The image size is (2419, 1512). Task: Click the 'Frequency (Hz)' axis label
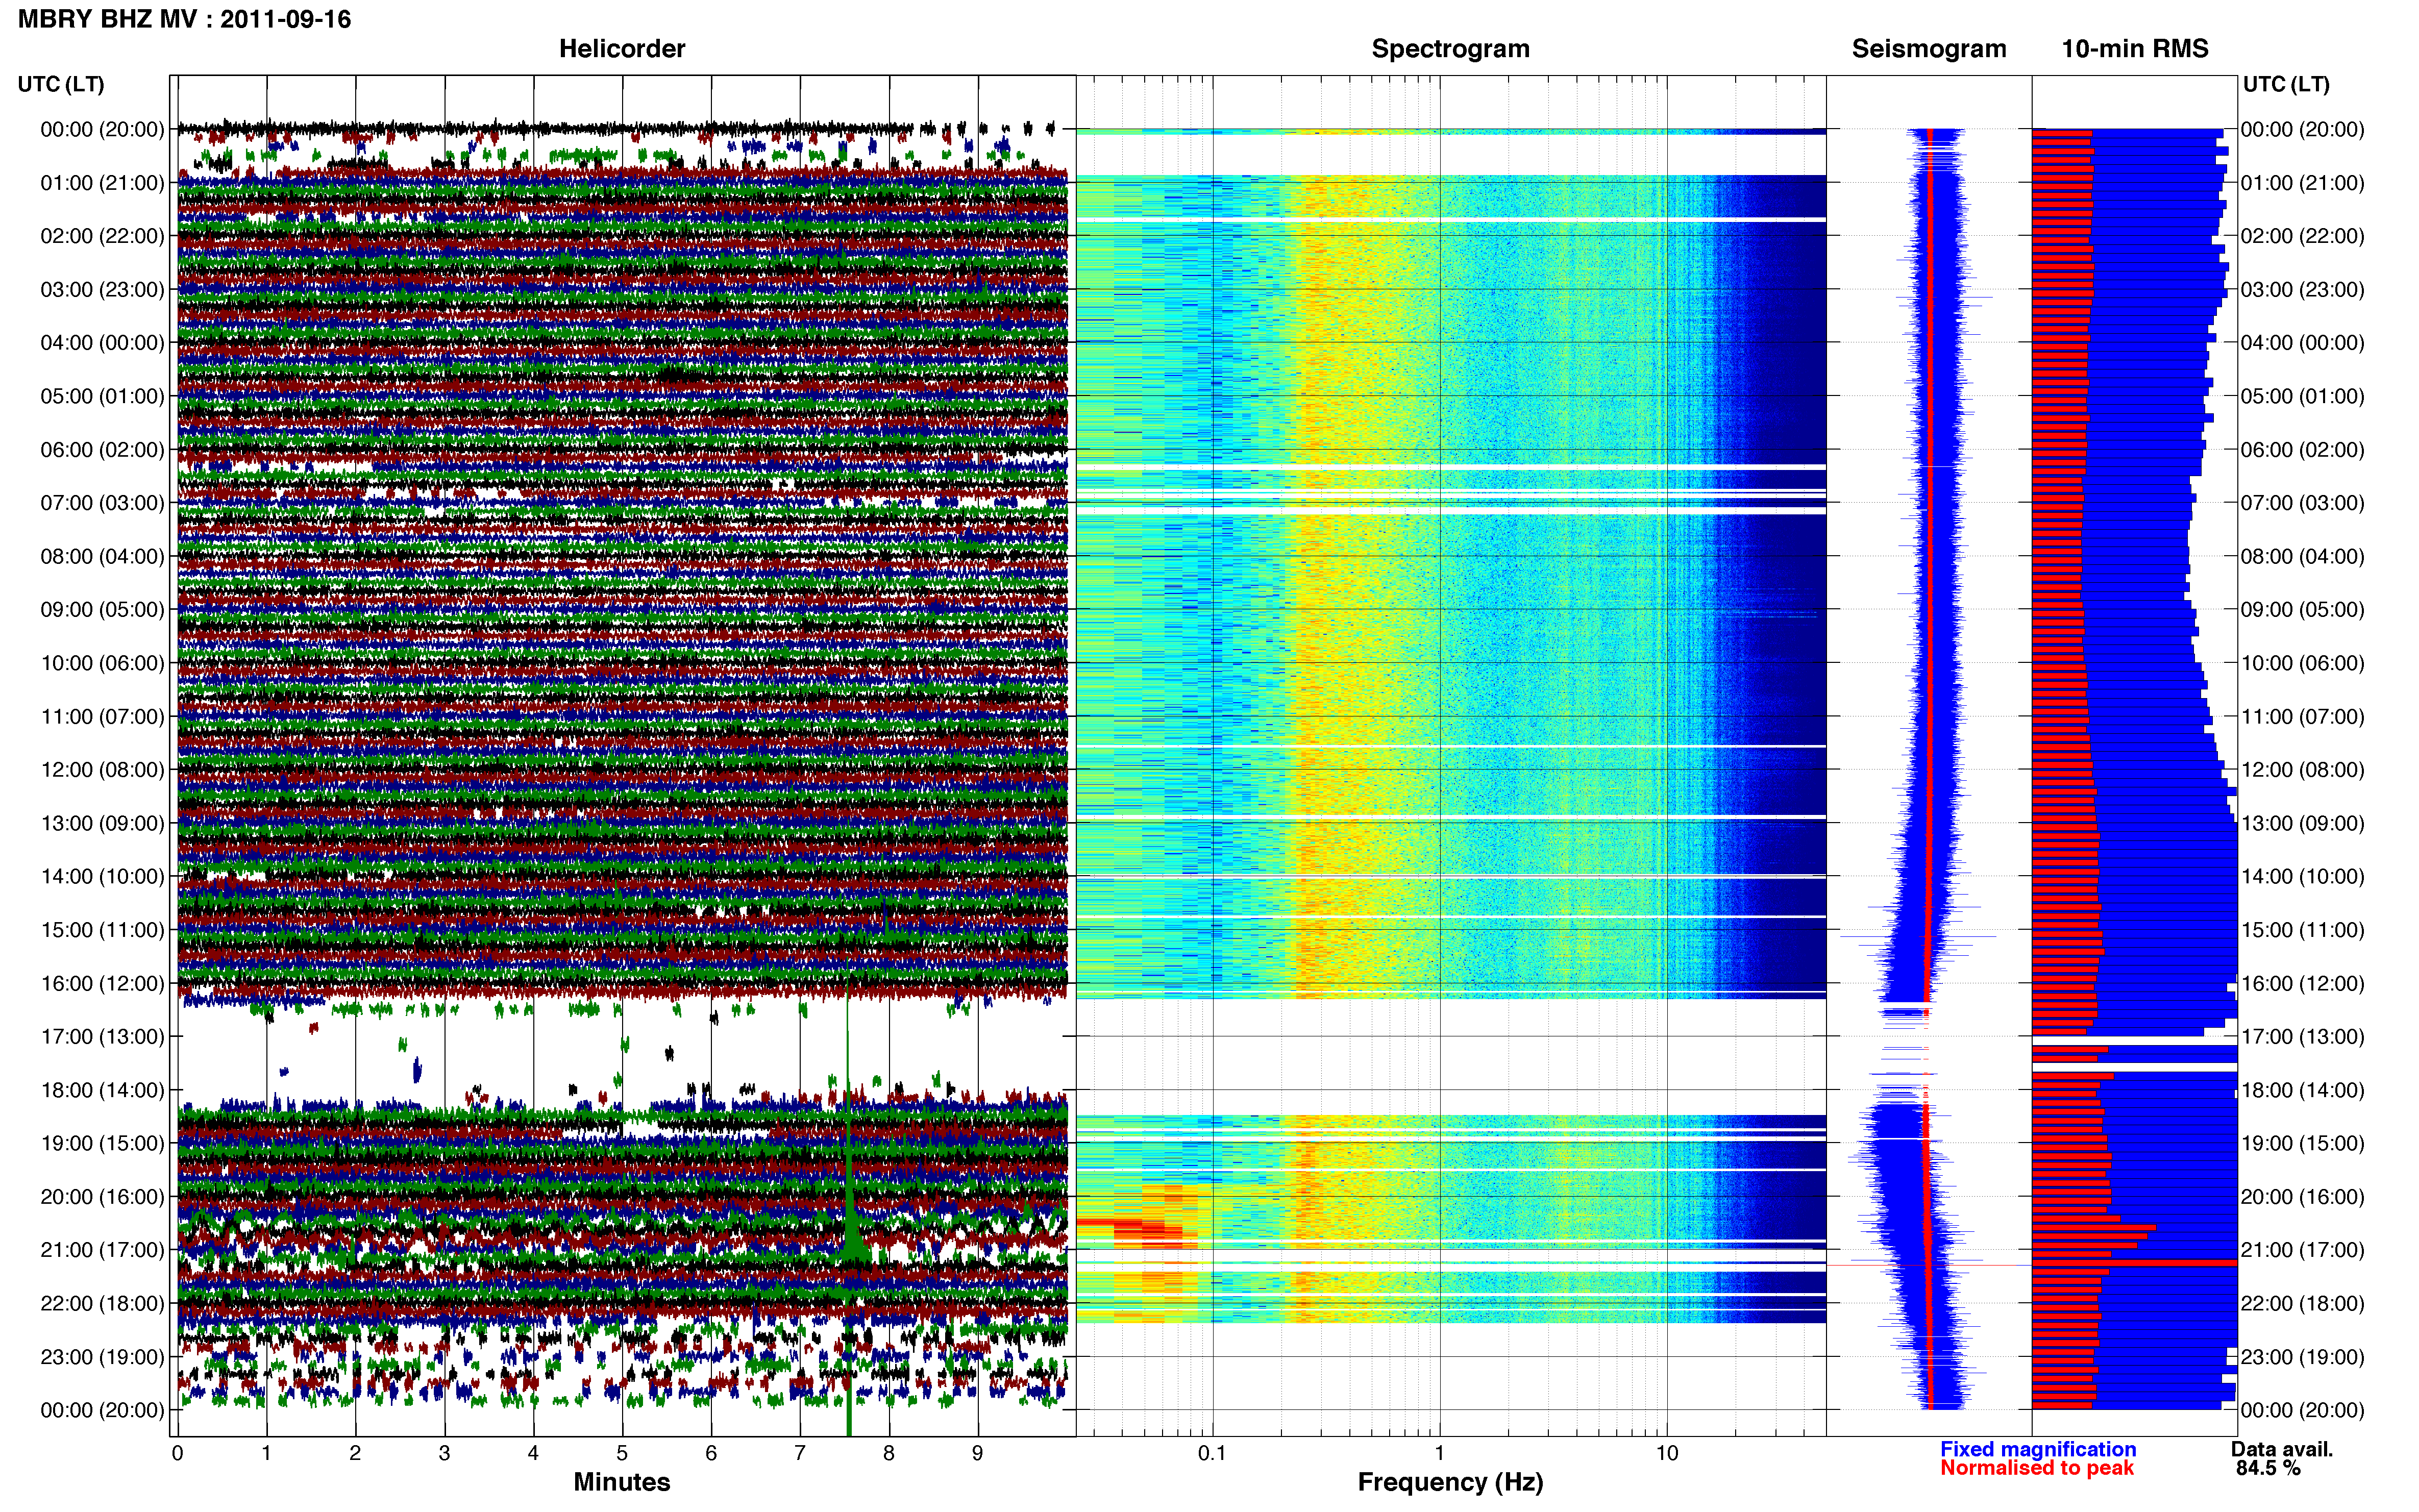[x=1450, y=1481]
